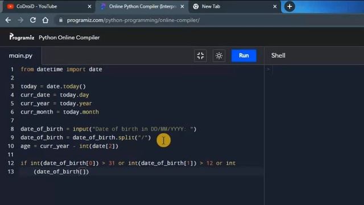The height and width of the screenshot is (205, 364).
Task: Click the Shell panel header
Action: pos(278,56)
